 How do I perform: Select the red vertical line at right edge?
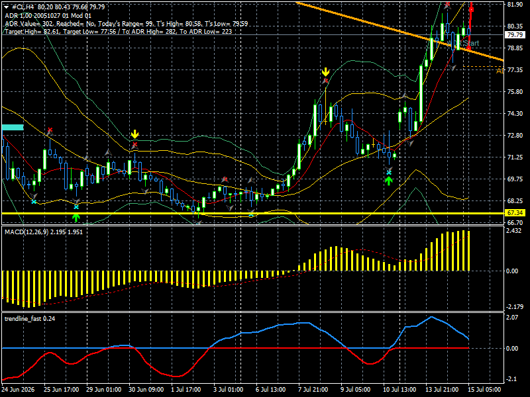(x=470, y=25)
